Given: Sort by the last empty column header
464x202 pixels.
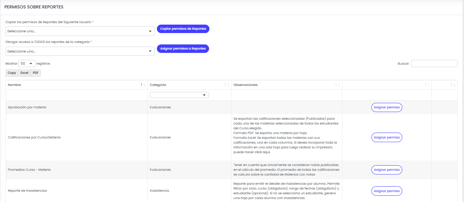Looking at the screenshot, I should click(445, 85).
